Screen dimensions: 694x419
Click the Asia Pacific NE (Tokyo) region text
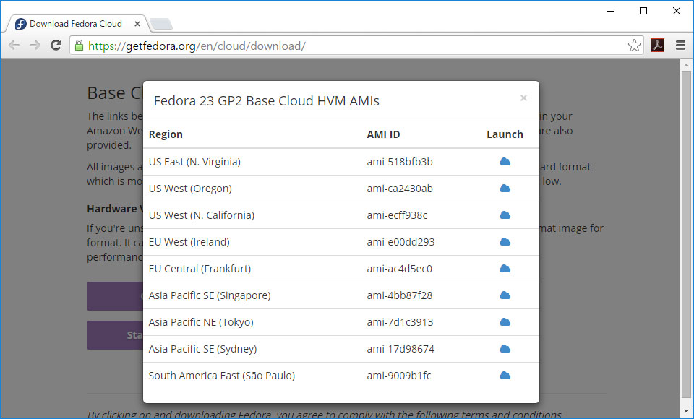tap(202, 322)
